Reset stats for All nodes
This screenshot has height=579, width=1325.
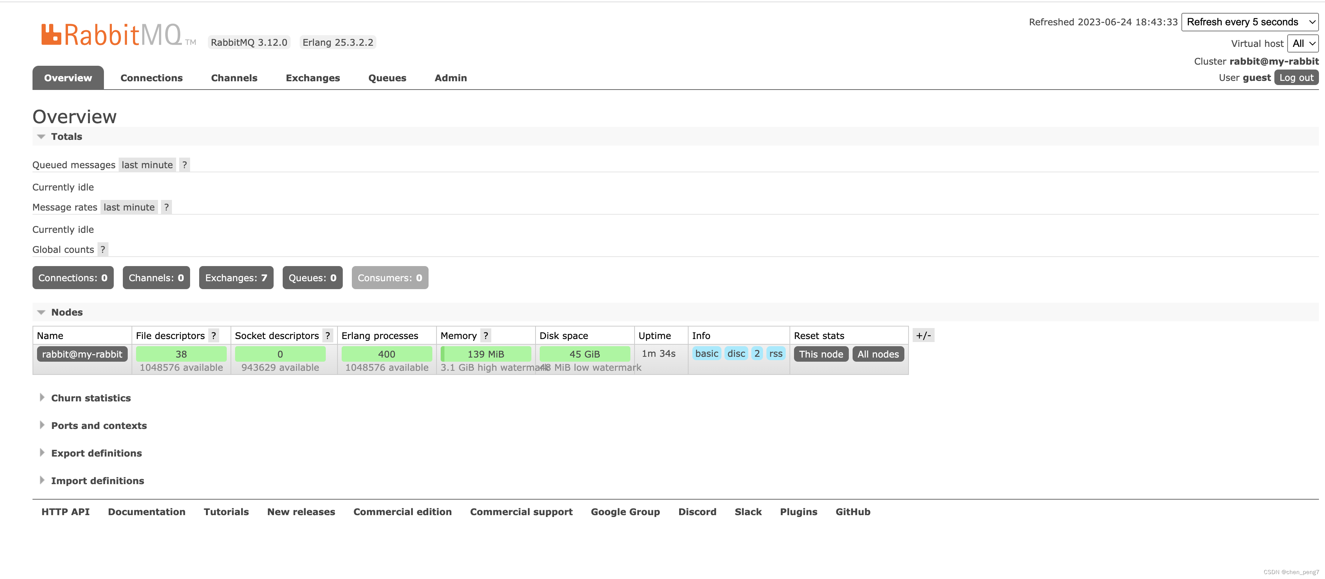pyautogui.click(x=878, y=354)
